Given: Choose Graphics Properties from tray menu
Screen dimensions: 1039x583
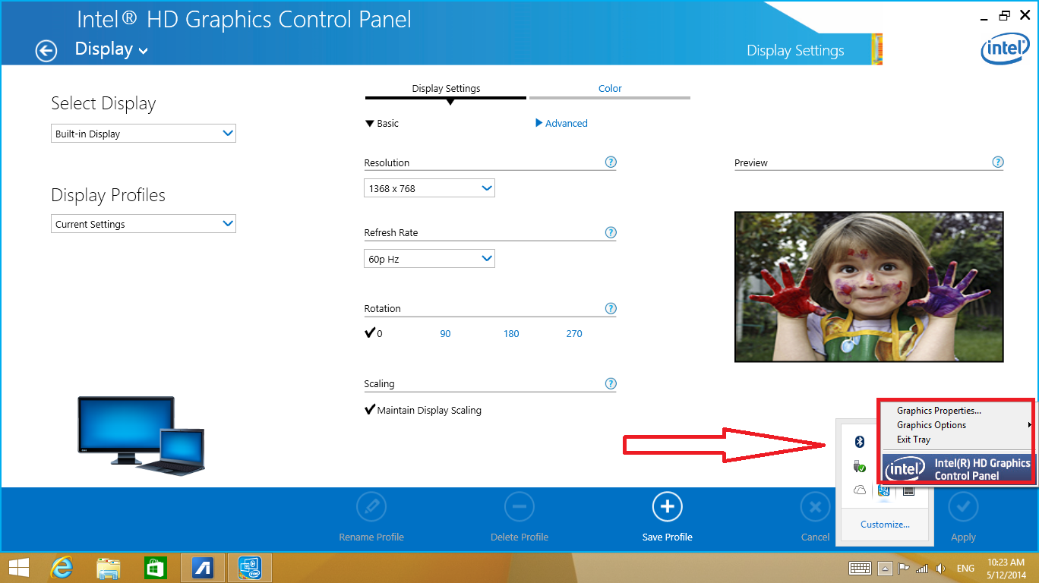Looking at the screenshot, I should (940, 411).
